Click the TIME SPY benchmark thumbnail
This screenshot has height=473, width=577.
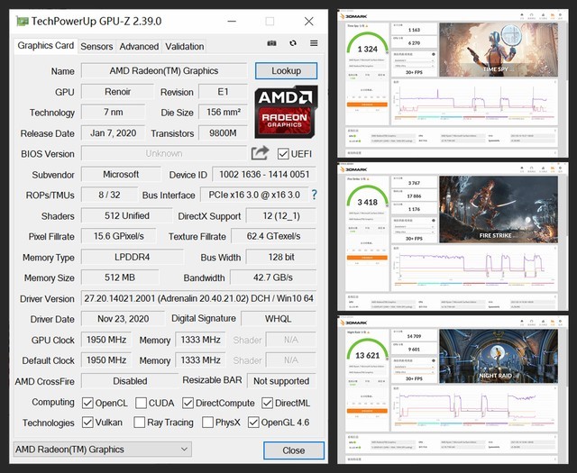click(x=499, y=50)
